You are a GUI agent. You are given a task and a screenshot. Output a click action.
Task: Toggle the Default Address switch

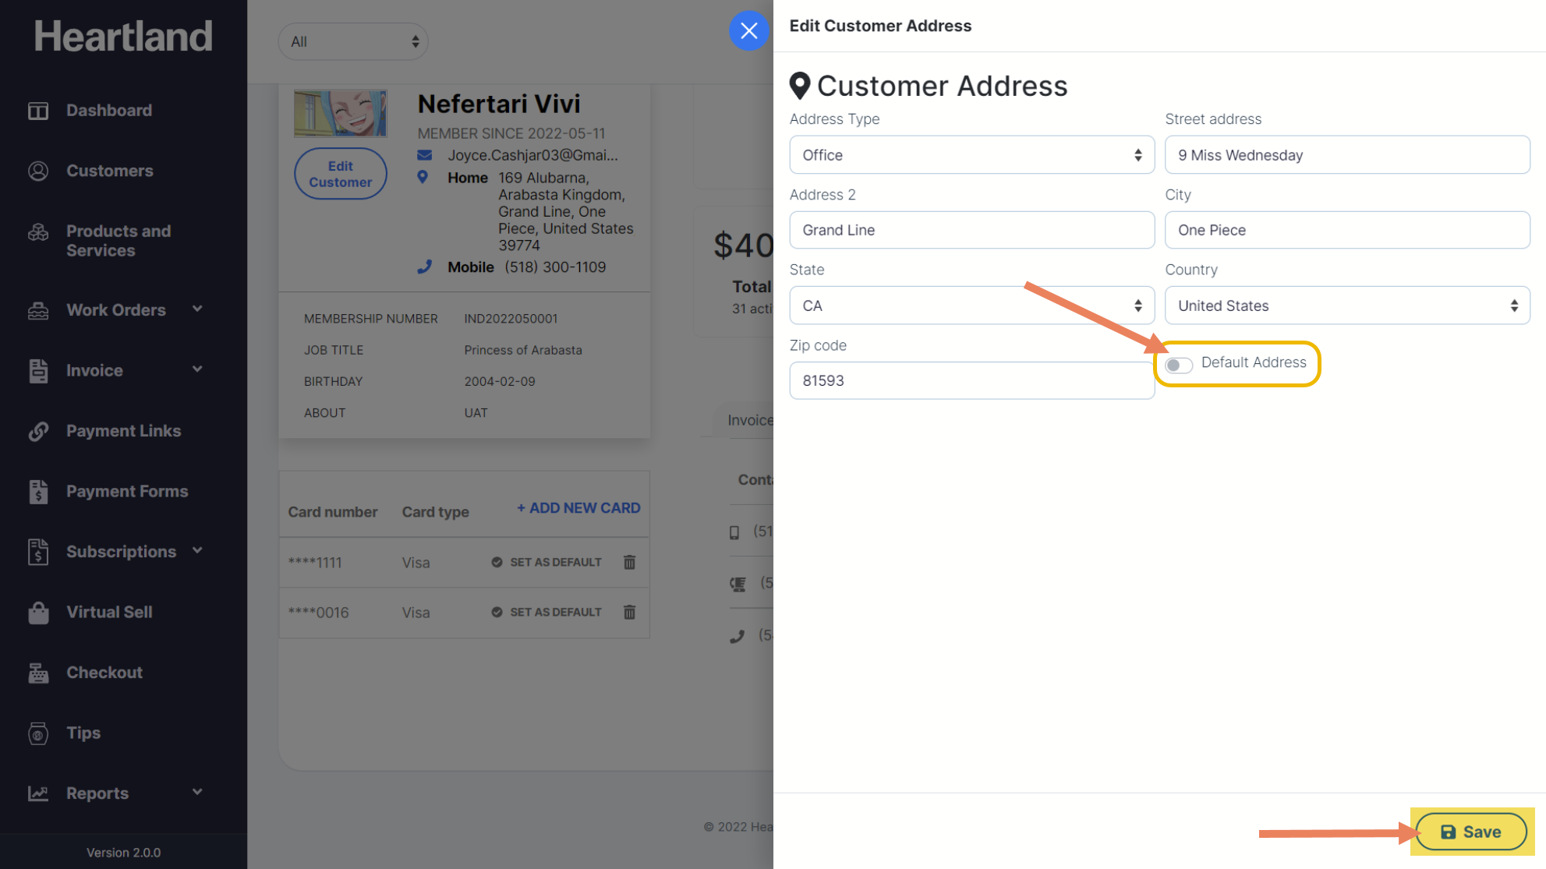[x=1178, y=365]
